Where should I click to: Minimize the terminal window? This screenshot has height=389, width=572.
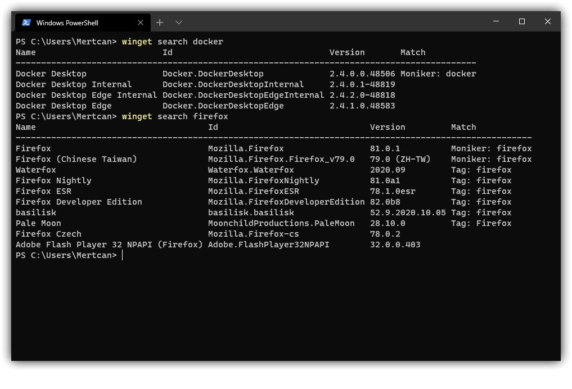coord(496,21)
